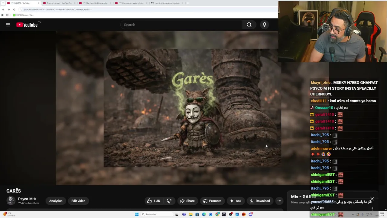The width and height of the screenshot is (387, 218).
Task: Click the Edit video button
Action: point(78,201)
